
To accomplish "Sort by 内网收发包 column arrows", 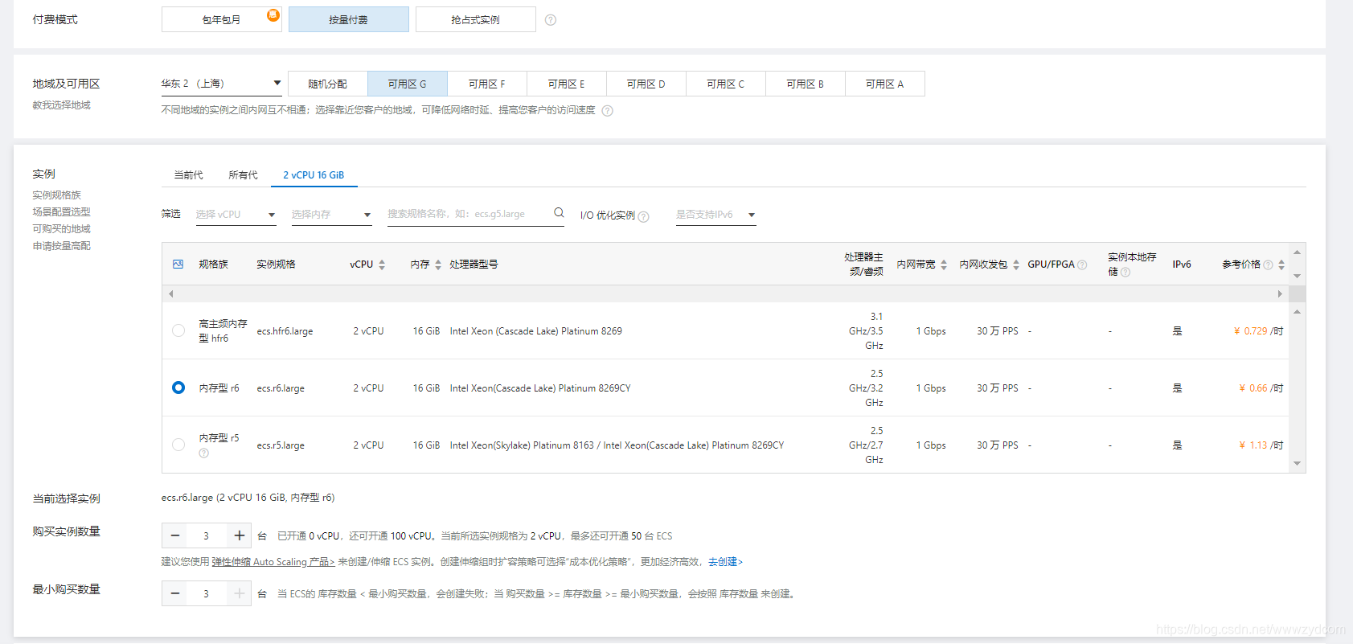I will coord(1016,265).
